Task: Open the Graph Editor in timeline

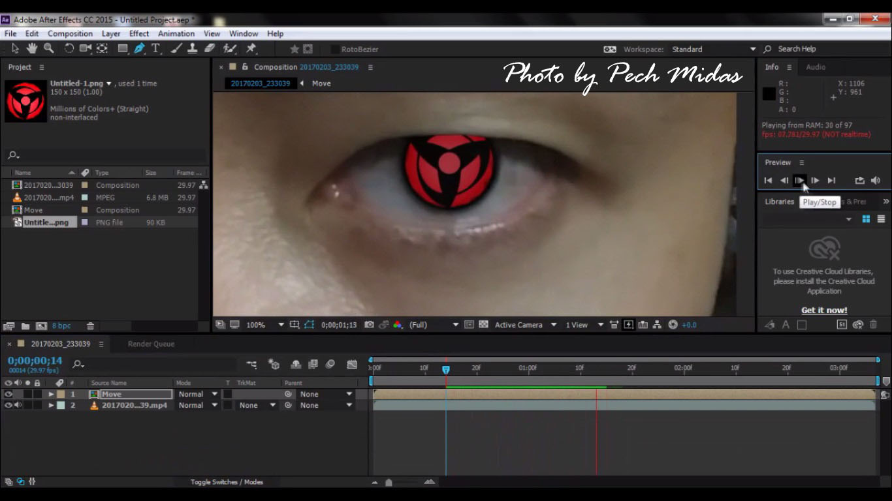Action: click(352, 364)
